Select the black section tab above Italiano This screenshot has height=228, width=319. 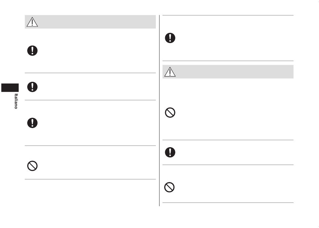[x=10, y=88]
